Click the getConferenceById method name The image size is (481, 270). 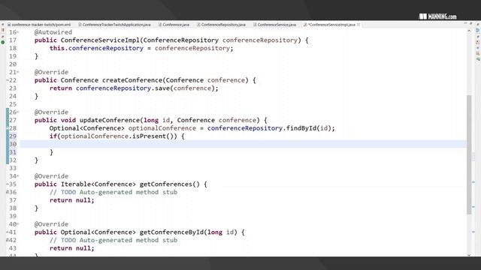[x=172, y=232]
